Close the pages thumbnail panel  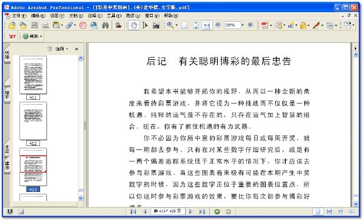[76, 49]
